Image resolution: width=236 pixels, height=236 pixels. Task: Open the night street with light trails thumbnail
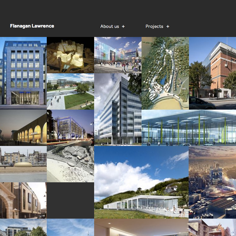[70, 128]
